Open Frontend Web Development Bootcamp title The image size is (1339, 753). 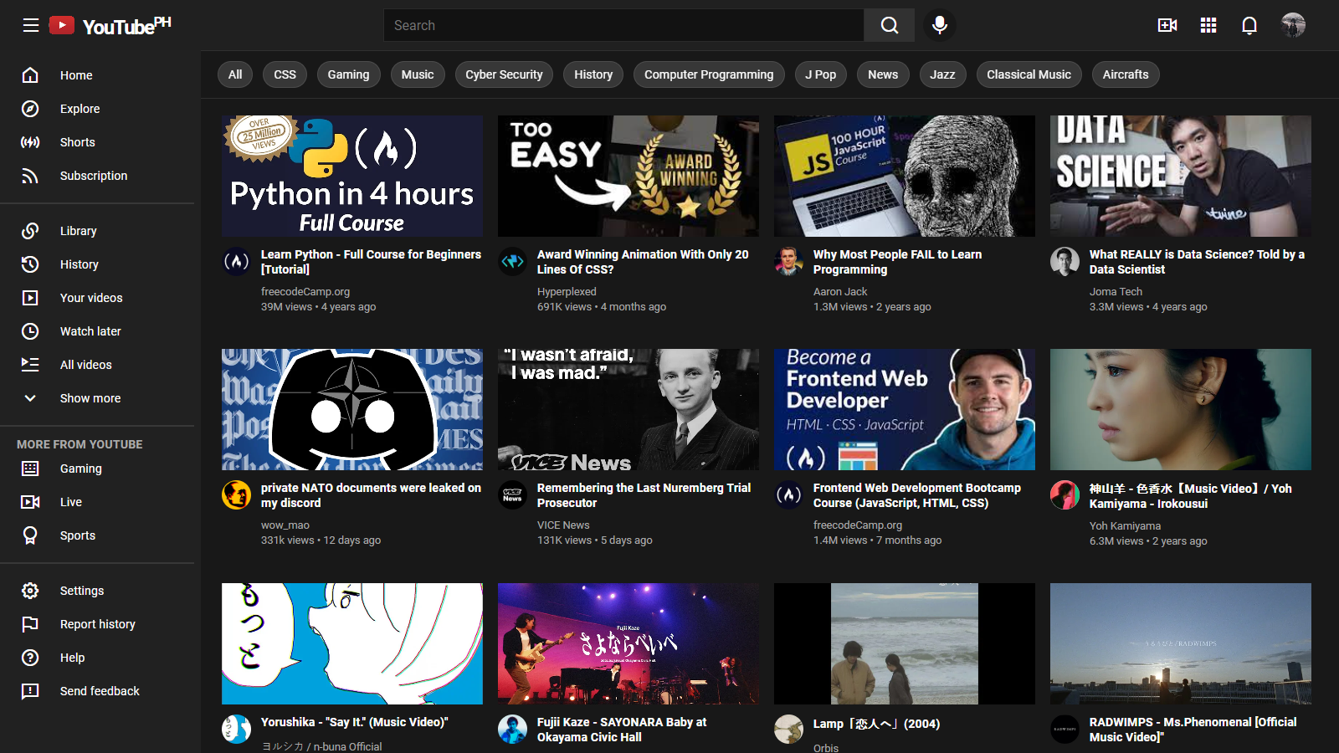click(x=916, y=495)
